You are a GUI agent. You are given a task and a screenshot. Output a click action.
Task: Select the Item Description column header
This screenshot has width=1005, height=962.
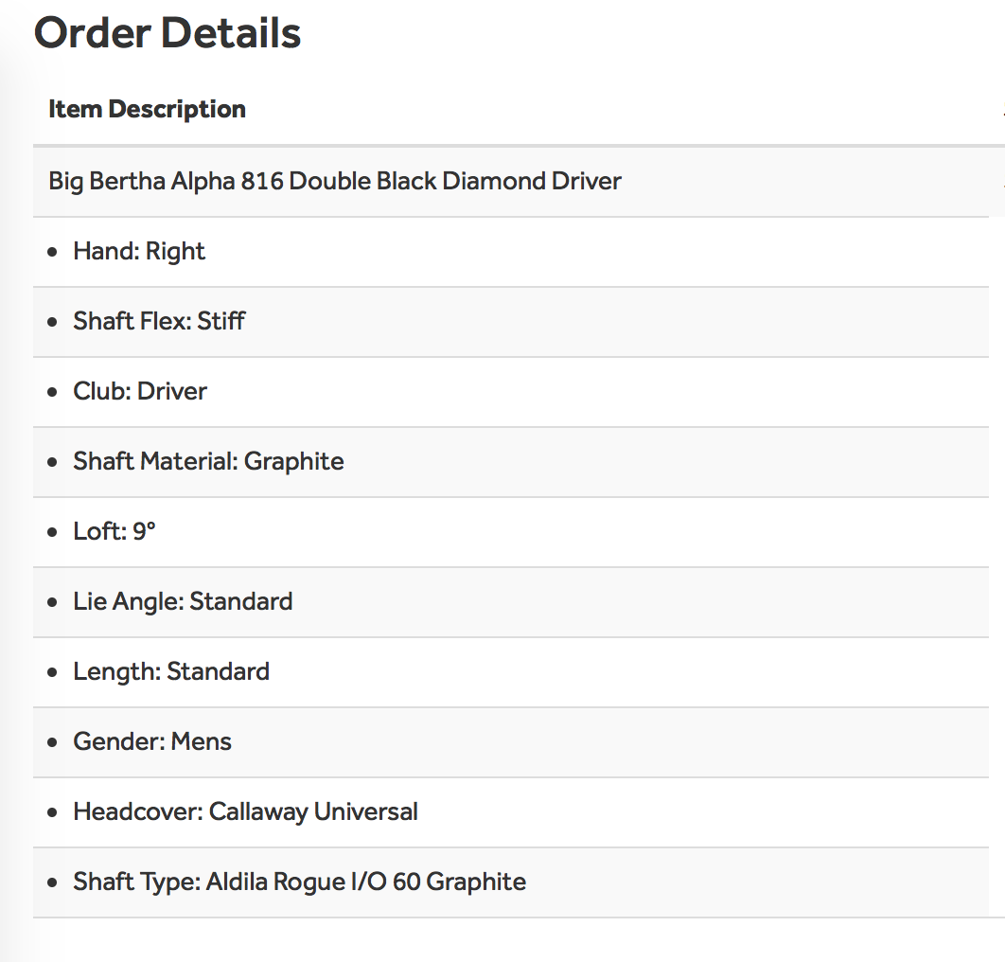click(x=147, y=109)
